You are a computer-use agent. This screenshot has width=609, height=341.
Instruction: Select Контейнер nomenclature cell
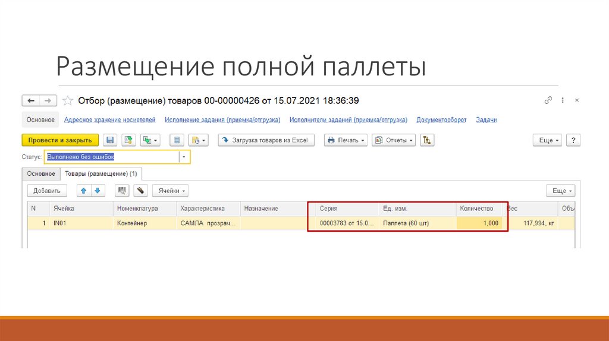point(145,223)
